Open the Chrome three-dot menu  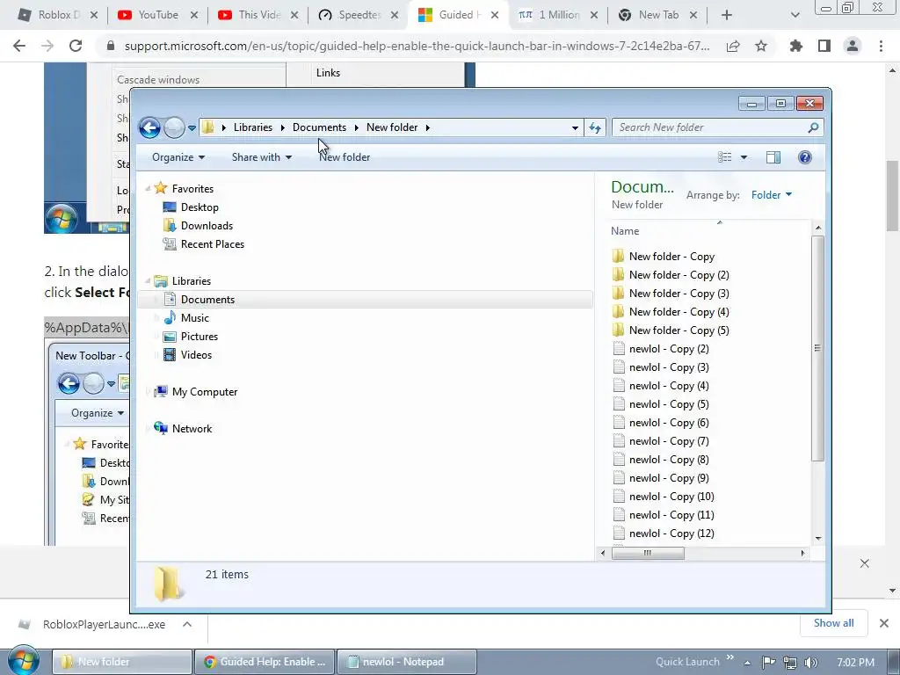tap(881, 46)
